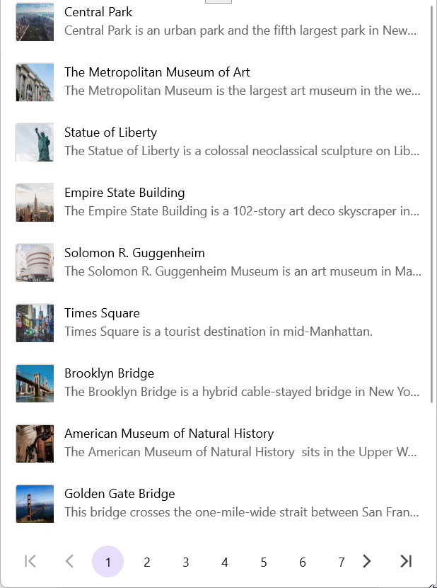Viewport: 437px width, 588px height.
Task: Open the Central Park thumbnail image
Action: (35, 22)
